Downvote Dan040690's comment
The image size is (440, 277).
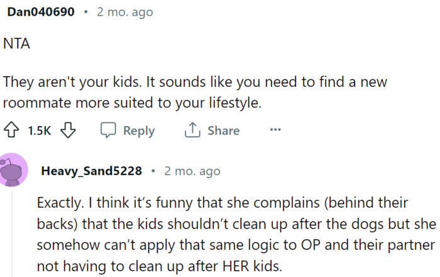click(68, 130)
